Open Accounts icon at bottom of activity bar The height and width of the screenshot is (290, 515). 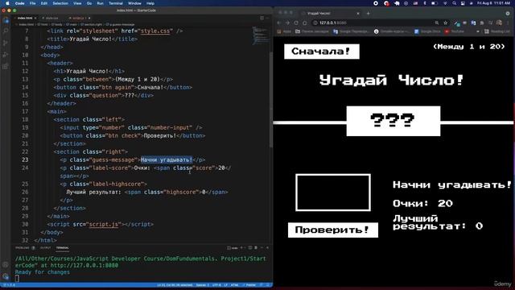click(x=6, y=265)
